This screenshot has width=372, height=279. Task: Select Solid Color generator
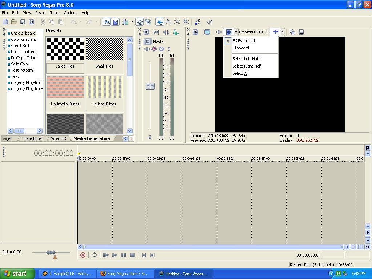click(x=20, y=64)
